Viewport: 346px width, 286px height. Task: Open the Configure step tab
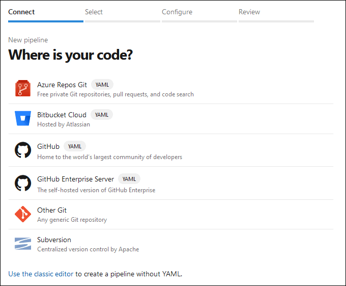pos(177,12)
